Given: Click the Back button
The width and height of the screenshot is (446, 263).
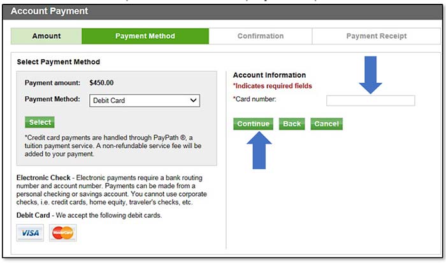Looking at the screenshot, I should [x=292, y=124].
